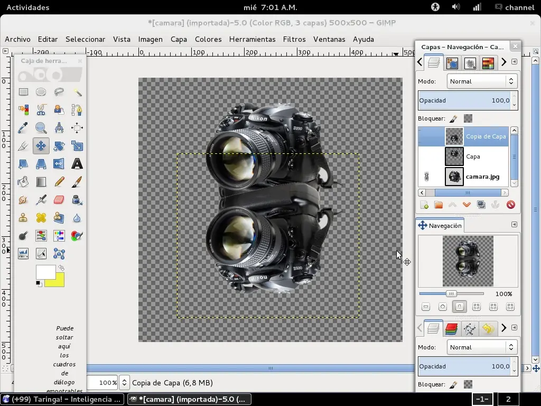This screenshot has width=541, height=406.
Task: Select the Zoom magnifier tool
Action: (x=41, y=128)
